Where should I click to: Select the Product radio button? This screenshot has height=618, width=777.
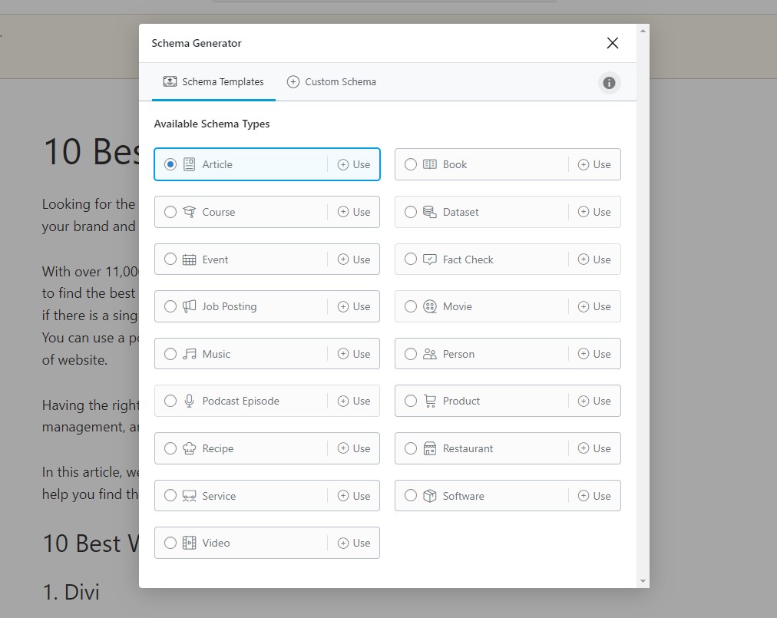click(x=411, y=401)
